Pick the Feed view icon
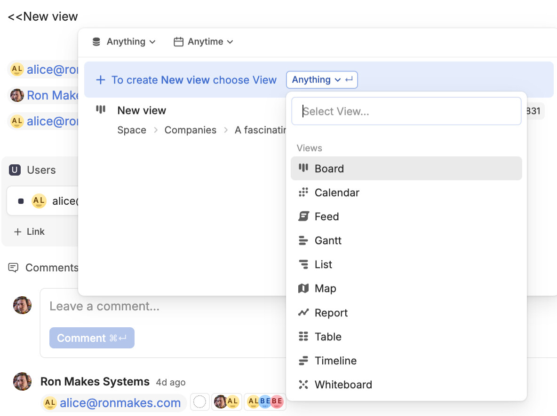 303,216
